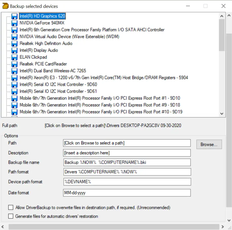The height and width of the screenshot is (230, 232).
Task: Click the Path format field
Action: pos(127,172)
